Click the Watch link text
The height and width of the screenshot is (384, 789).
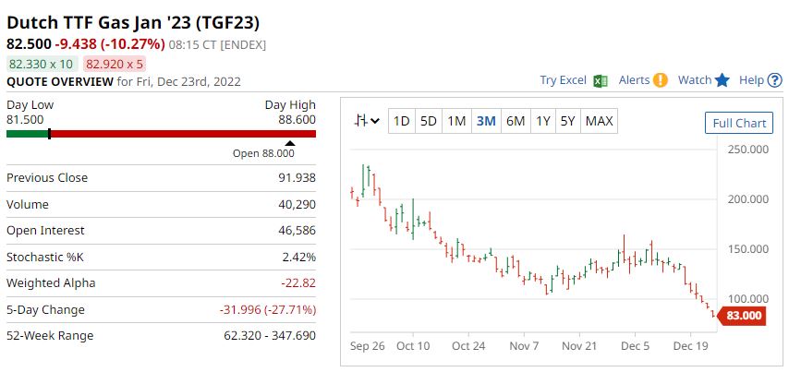(x=695, y=80)
